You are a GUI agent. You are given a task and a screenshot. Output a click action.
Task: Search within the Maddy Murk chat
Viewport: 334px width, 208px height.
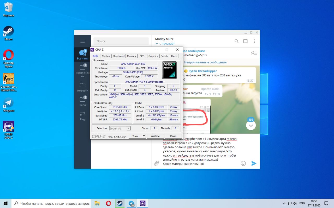click(x=236, y=41)
